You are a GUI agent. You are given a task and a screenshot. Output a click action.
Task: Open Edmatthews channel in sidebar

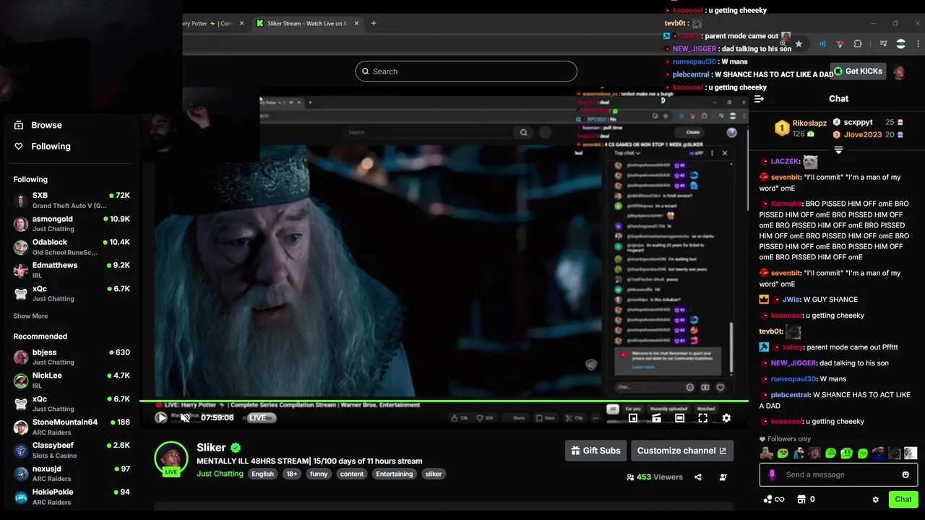(x=72, y=270)
